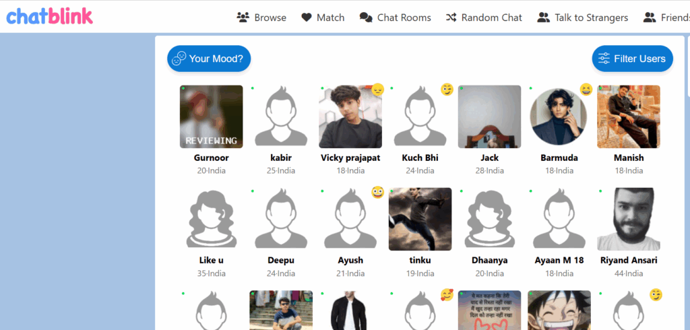This screenshot has height=330, width=690.
Task: Click the laughing emoji on Barmuda's photo
Action: pos(586,90)
